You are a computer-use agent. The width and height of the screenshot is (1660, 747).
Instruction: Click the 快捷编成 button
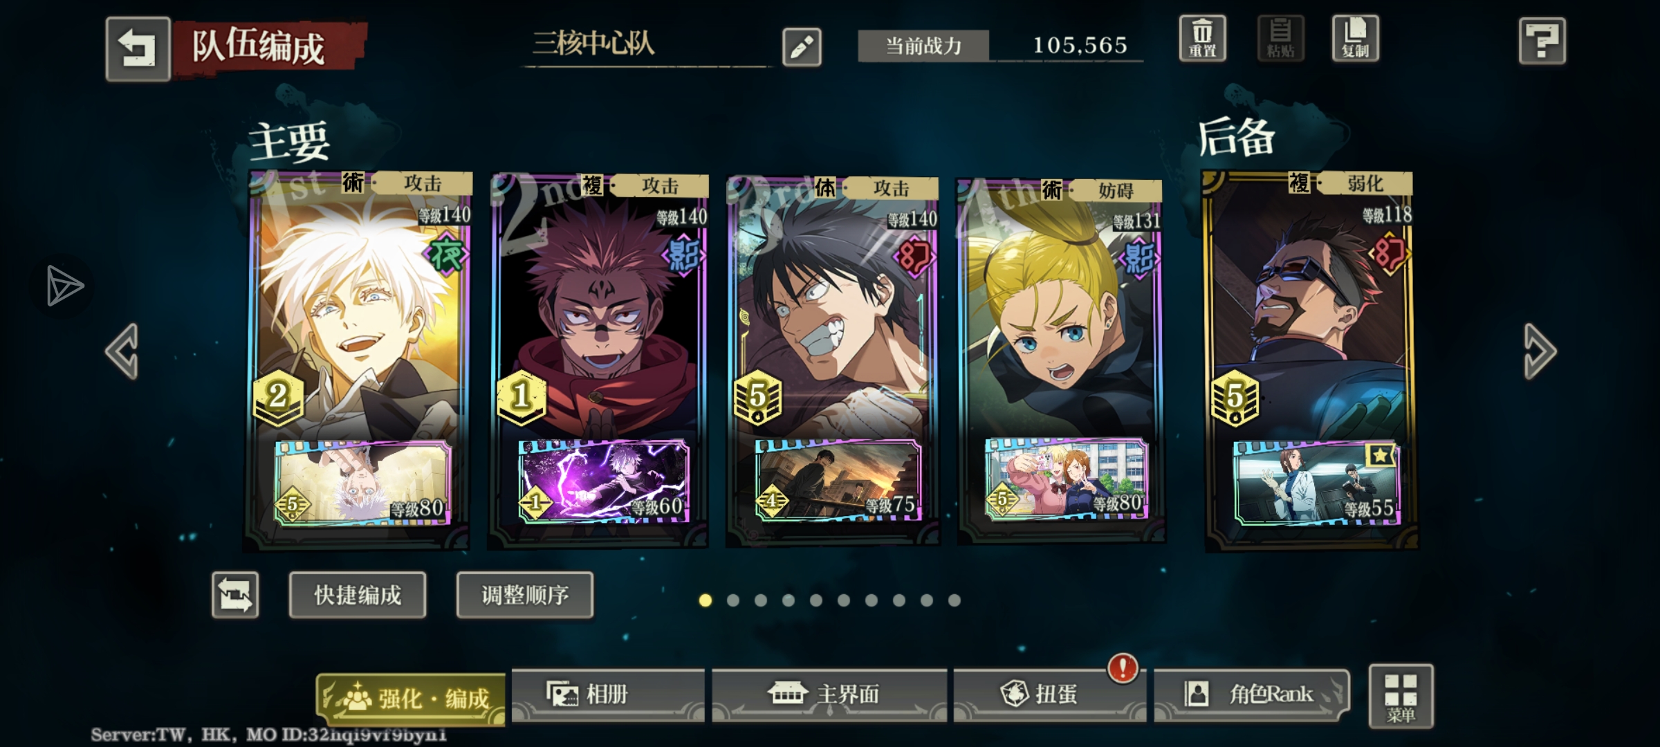(358, 595)
